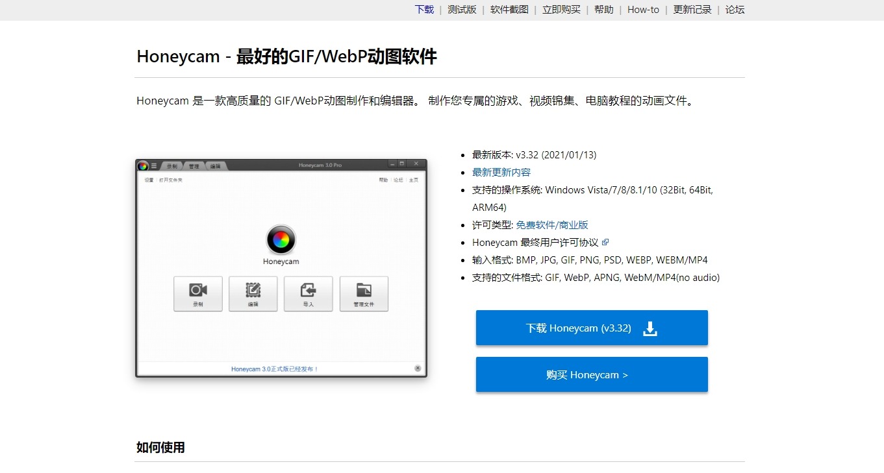This screenshot has width=884, height=473.
Task: Go to 测试版 in the top navigation
Action: pos(462,10)
